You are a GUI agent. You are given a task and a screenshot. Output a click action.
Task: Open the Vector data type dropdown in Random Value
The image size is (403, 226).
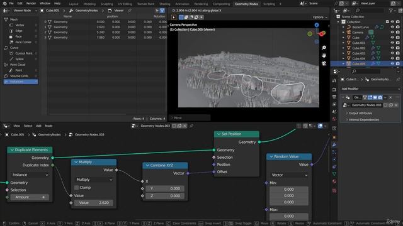(289, 175)
